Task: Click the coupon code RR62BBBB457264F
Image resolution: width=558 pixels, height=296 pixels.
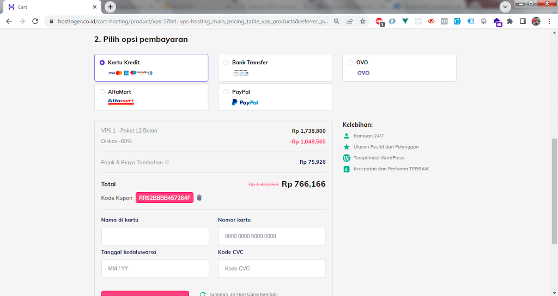Action: (165, 198)
